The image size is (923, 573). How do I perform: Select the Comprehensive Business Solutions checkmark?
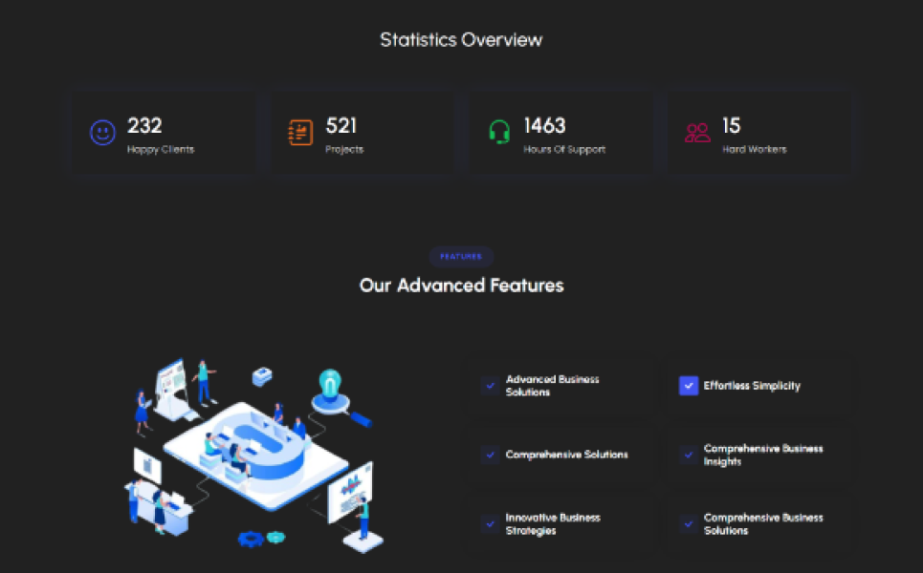coord(689,524)
